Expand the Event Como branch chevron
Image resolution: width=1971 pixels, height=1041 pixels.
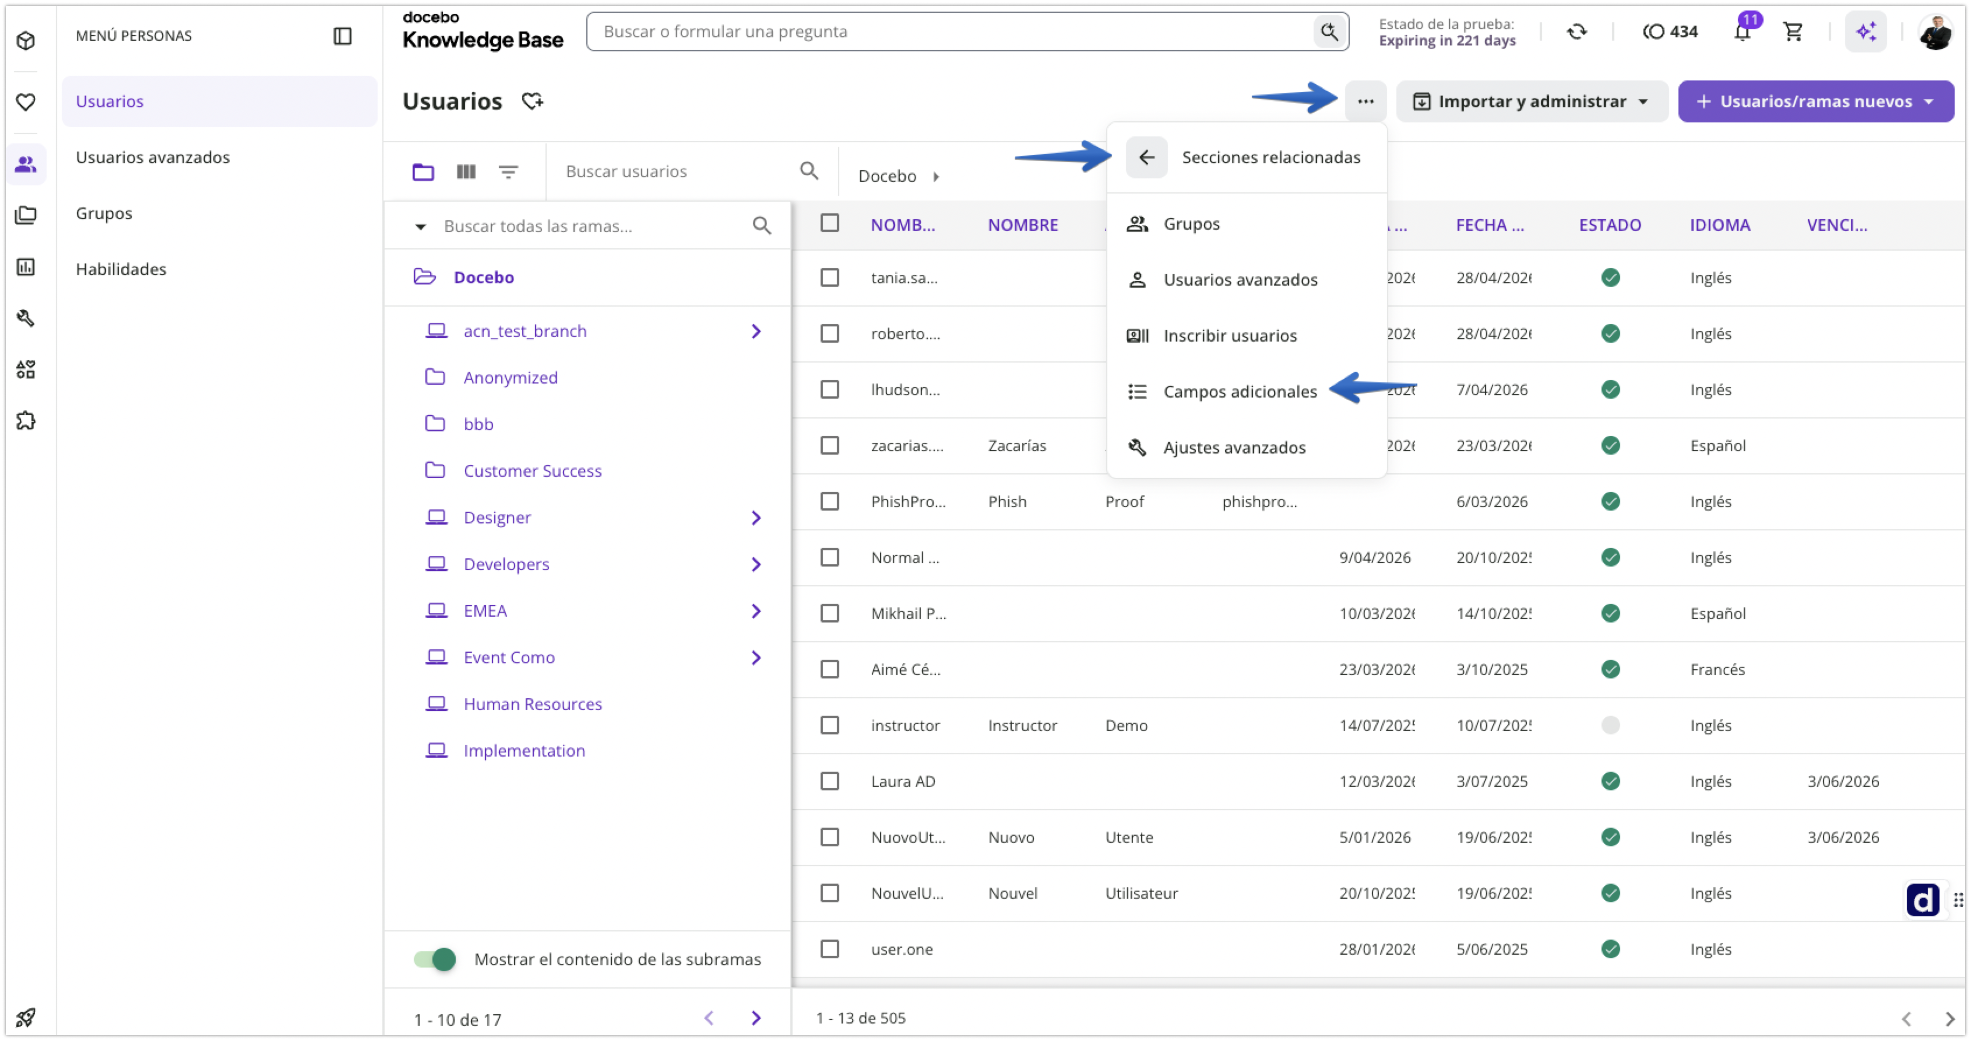[x=756, y=657]
